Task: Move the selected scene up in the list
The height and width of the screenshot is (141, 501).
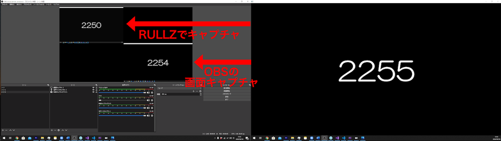Action: [10, 130]
